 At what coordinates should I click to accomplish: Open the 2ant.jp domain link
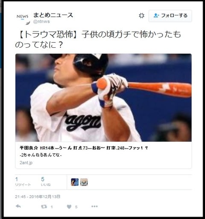(26, 163)
